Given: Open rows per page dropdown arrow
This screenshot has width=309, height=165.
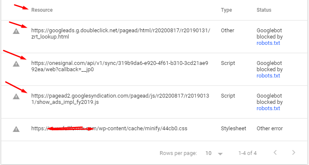Looking at the screenshot, I should [x=220, y=154].
